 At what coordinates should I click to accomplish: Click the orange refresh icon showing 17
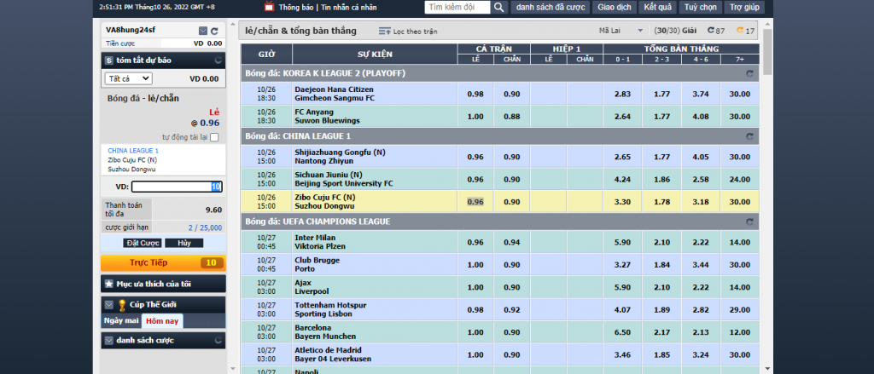pyautogui.click(x=740, y=31)
